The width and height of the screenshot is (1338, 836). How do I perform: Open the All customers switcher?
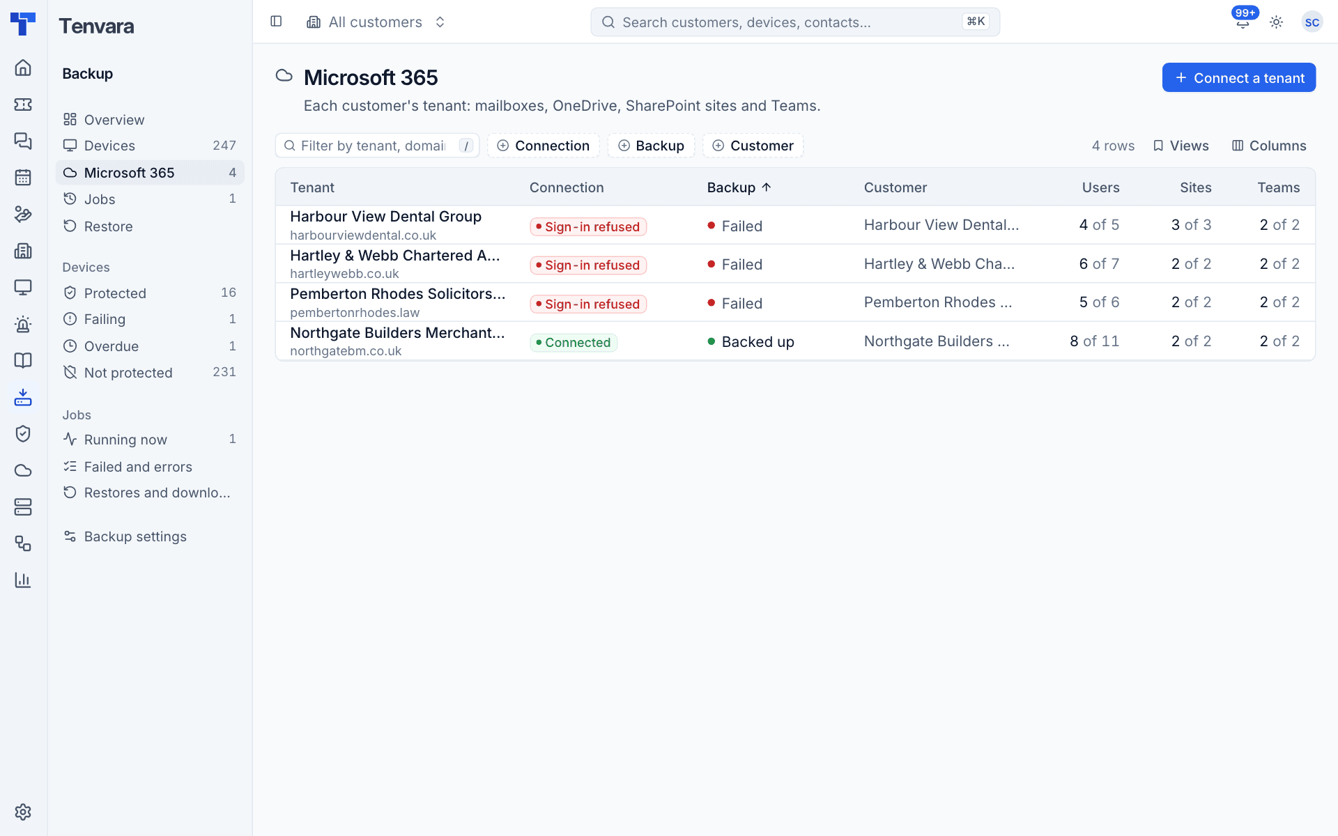(x=376, y=22)
